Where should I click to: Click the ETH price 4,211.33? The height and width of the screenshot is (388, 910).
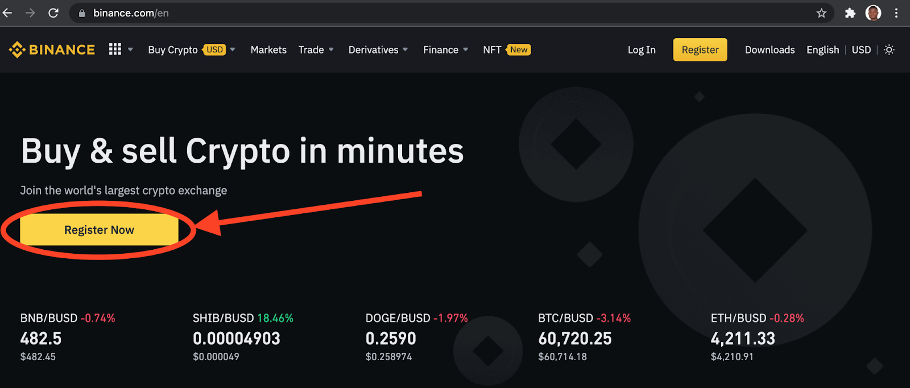click(743, 339)
